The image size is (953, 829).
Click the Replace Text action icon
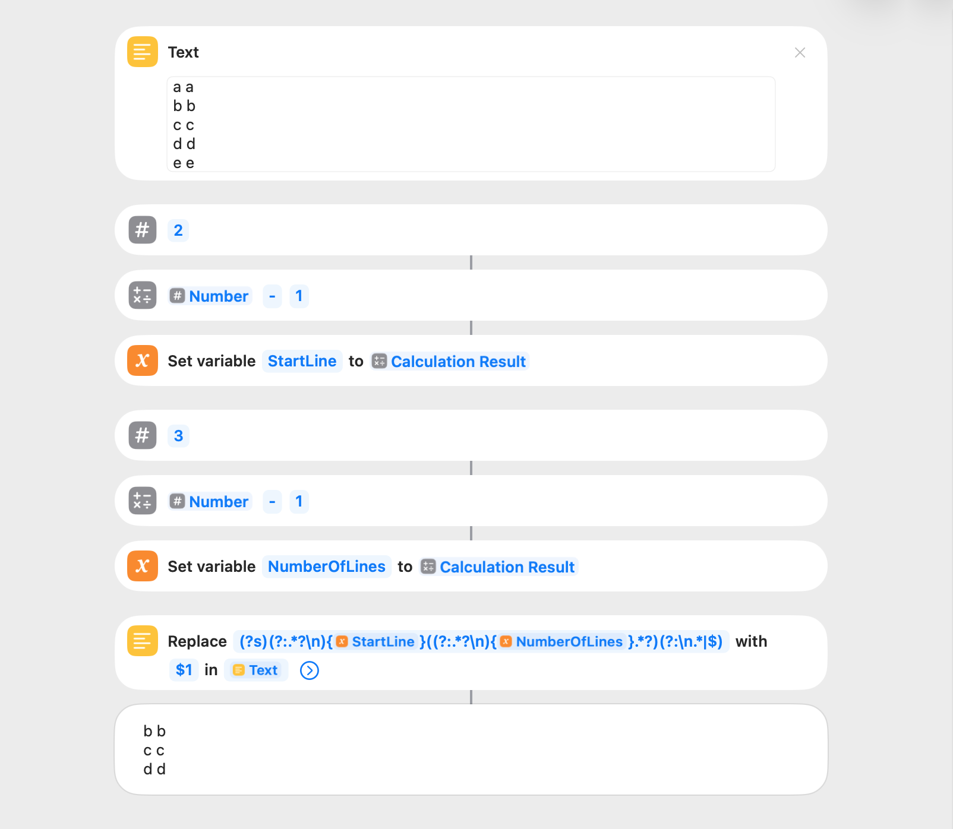[x=143, y=641]
